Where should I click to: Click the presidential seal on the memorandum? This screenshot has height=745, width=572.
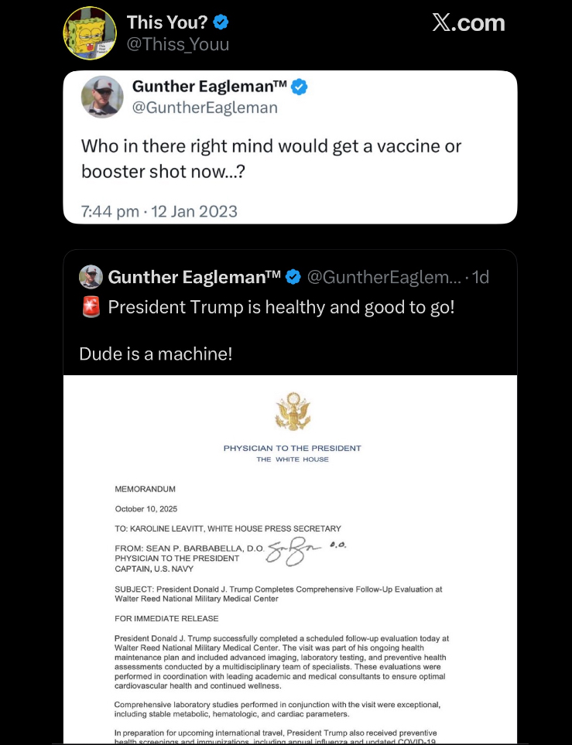(292, 411)
